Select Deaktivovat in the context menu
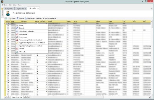Image resolution: width=154 pixels, height=100 pixels. coord(32,34)
